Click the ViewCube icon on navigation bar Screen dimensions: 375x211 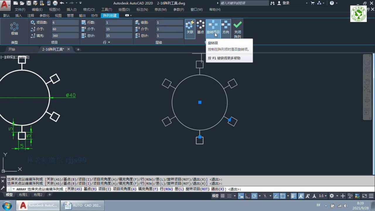click(367, 62)
